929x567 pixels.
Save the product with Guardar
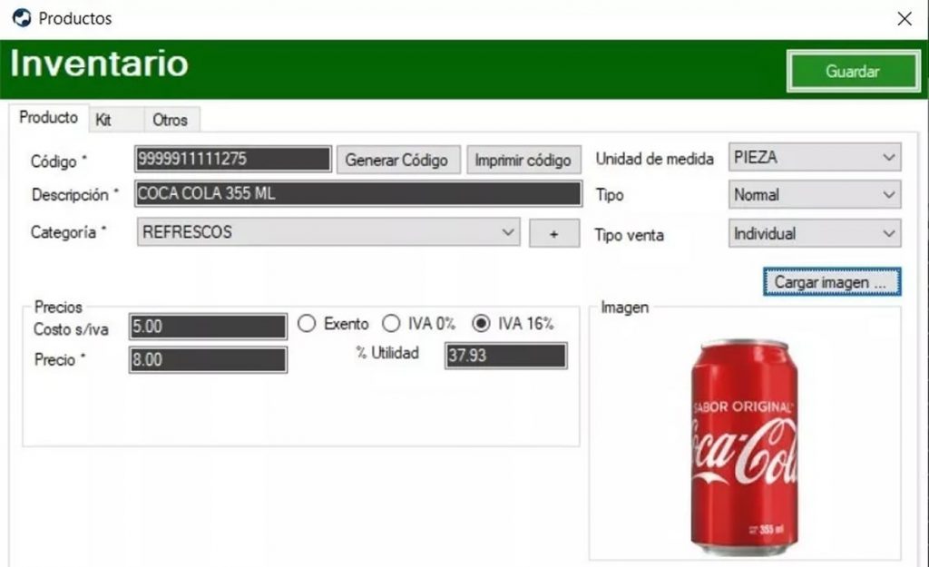pyautogui.click(x=853, y=71)
